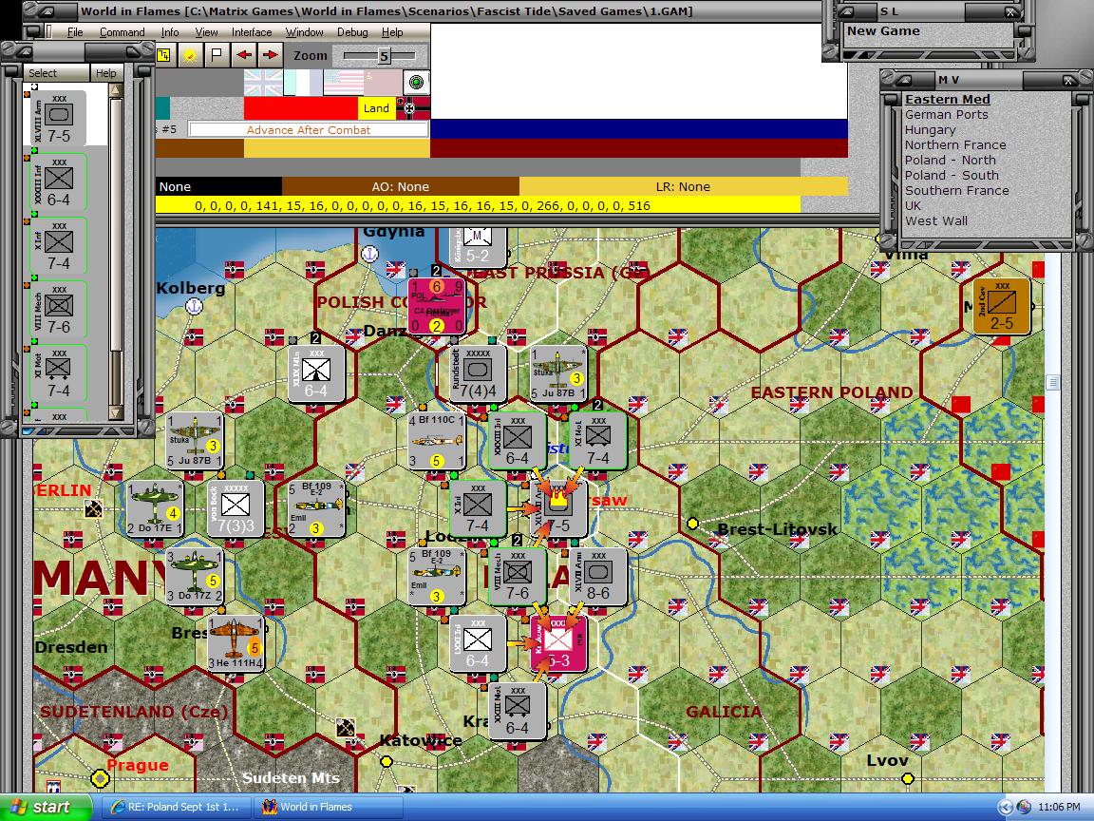This screenshot has width=1094, height=821.
Task: Click the German flag next to Land
Action: click(413, 108)
